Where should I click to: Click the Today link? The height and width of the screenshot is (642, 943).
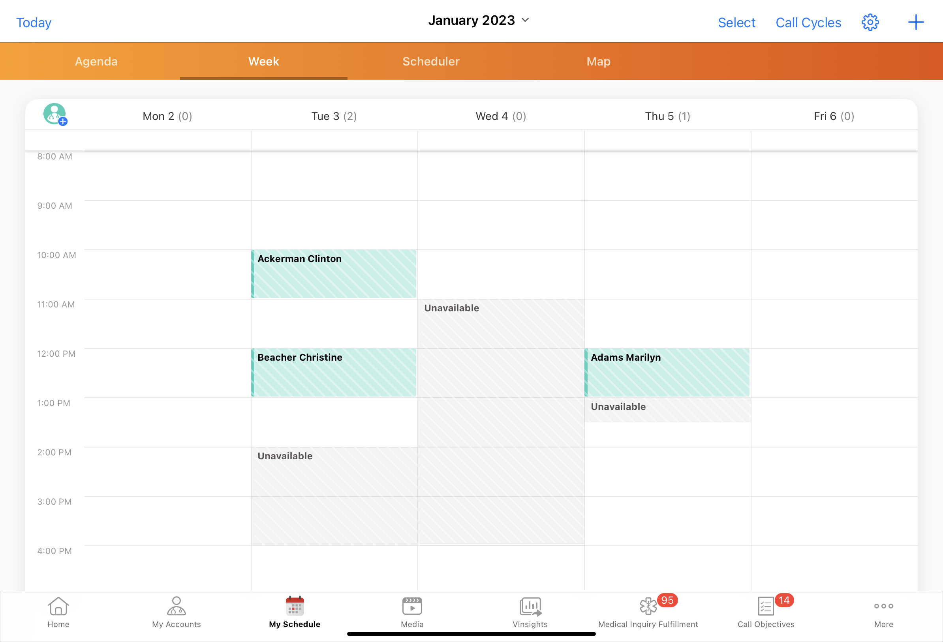[34, 23]
